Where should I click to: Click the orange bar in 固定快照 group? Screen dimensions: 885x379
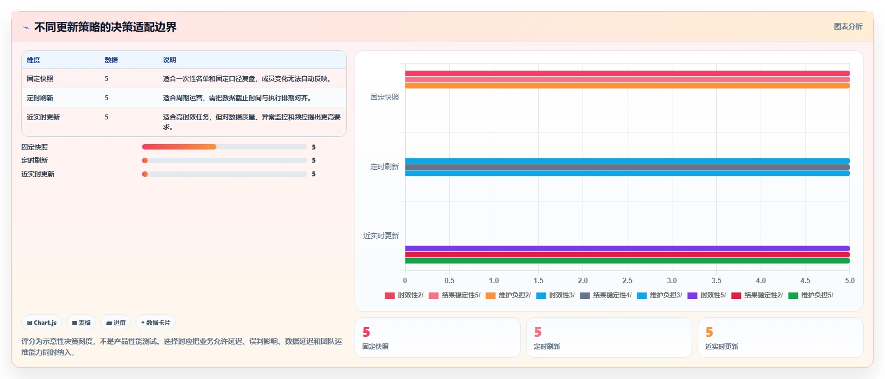(627, 85)
